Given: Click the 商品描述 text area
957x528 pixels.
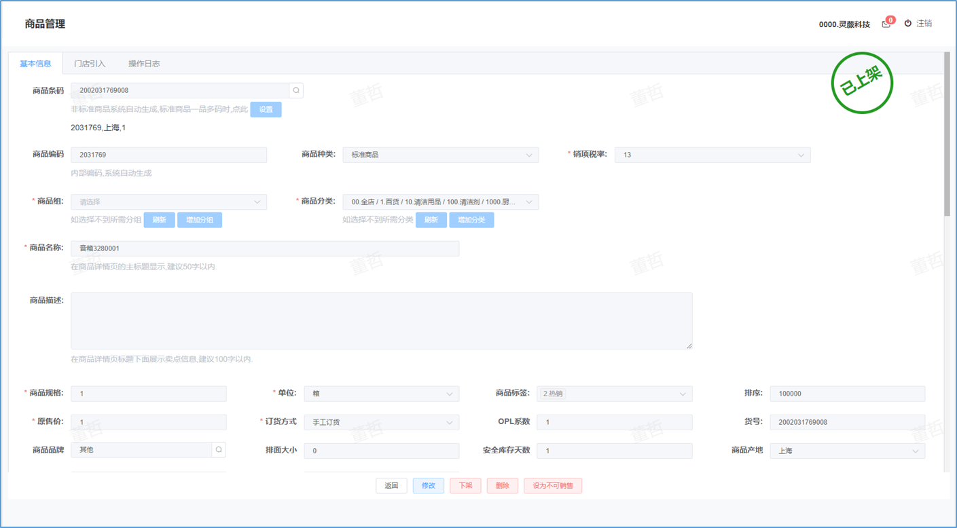Looking at the screenshot, I should (382, 321).
